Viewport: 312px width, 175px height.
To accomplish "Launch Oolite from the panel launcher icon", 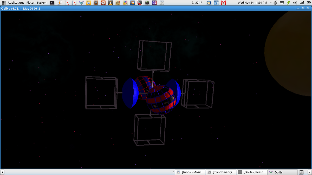I will pyautogui.click(x=81, y=3).
